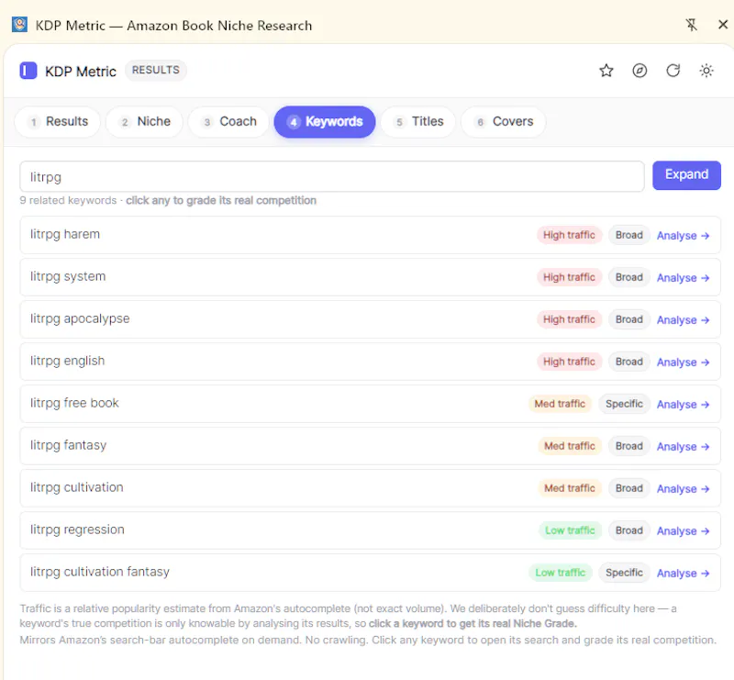Select the 'litrpg harem' keyword text
Image resolution: width=734 pixels, height=680 pixels.
coord(65,234)
